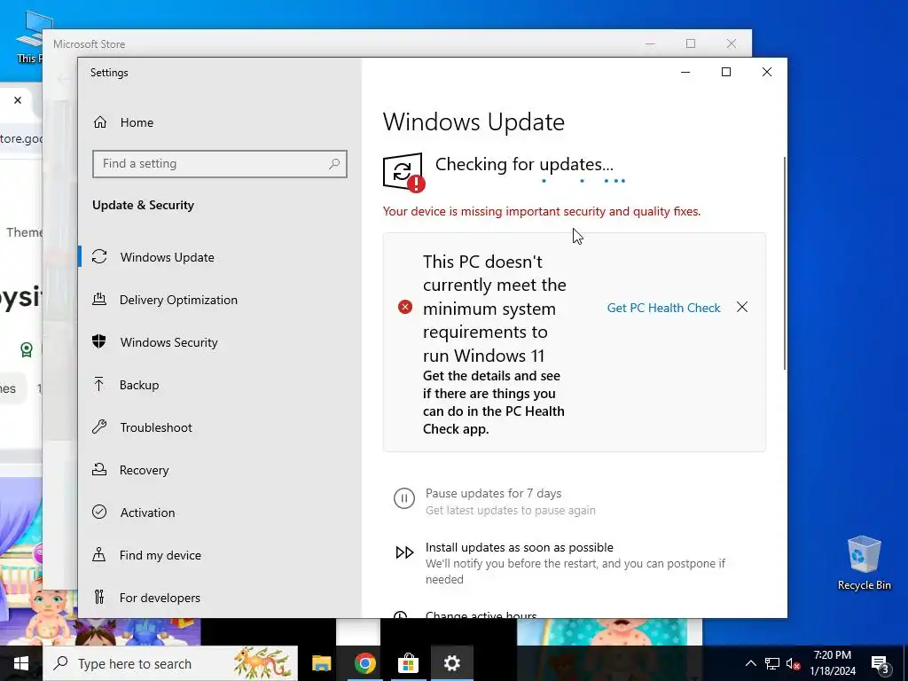This screenshot has width=908, height=681.
Task: Click the Home house icon
Action: click(100, 122)
